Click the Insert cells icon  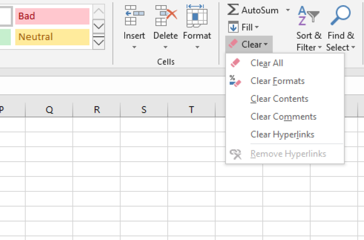point(134,16)
